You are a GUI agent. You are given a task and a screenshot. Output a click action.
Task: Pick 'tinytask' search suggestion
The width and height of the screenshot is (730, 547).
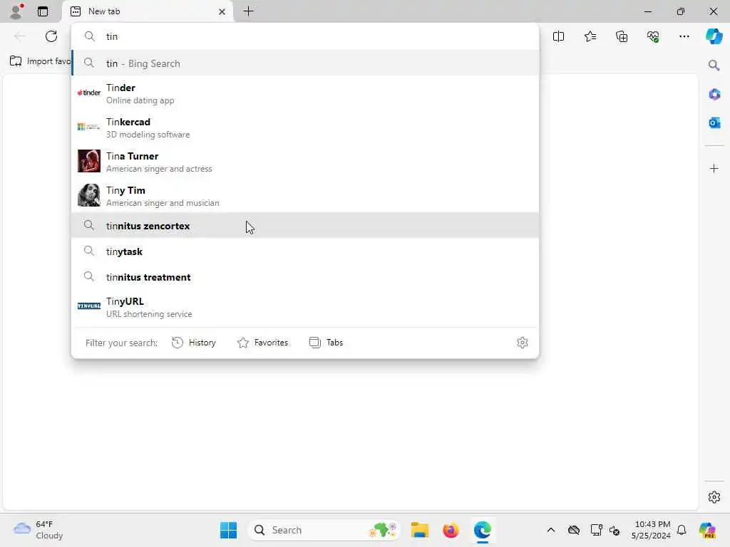click(x=305, y=251)
